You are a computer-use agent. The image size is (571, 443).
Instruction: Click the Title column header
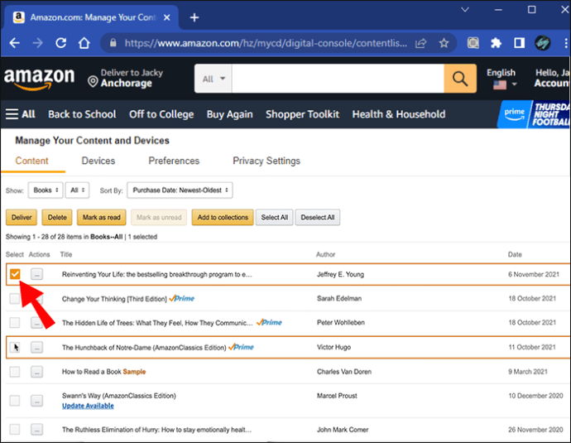(66, 254)
